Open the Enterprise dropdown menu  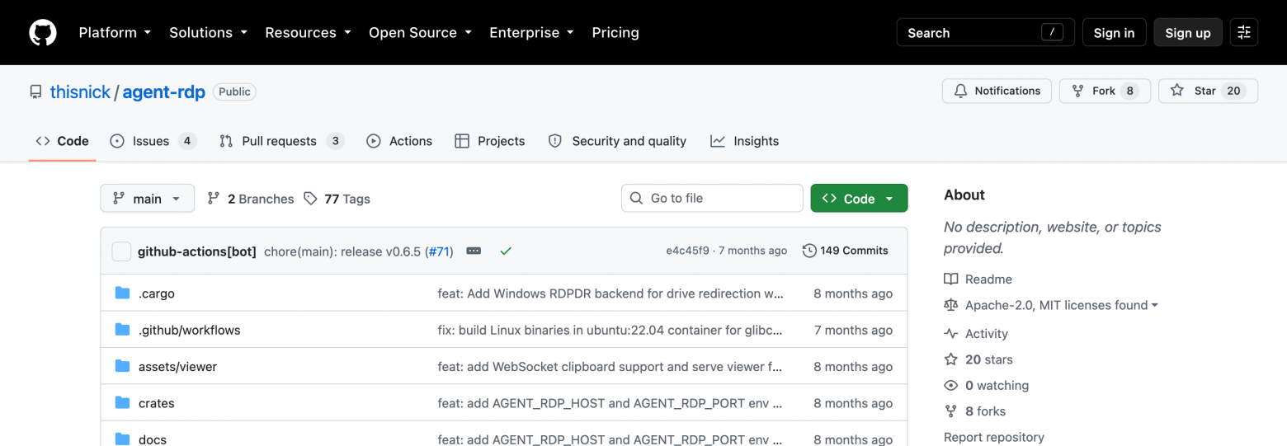531,33
